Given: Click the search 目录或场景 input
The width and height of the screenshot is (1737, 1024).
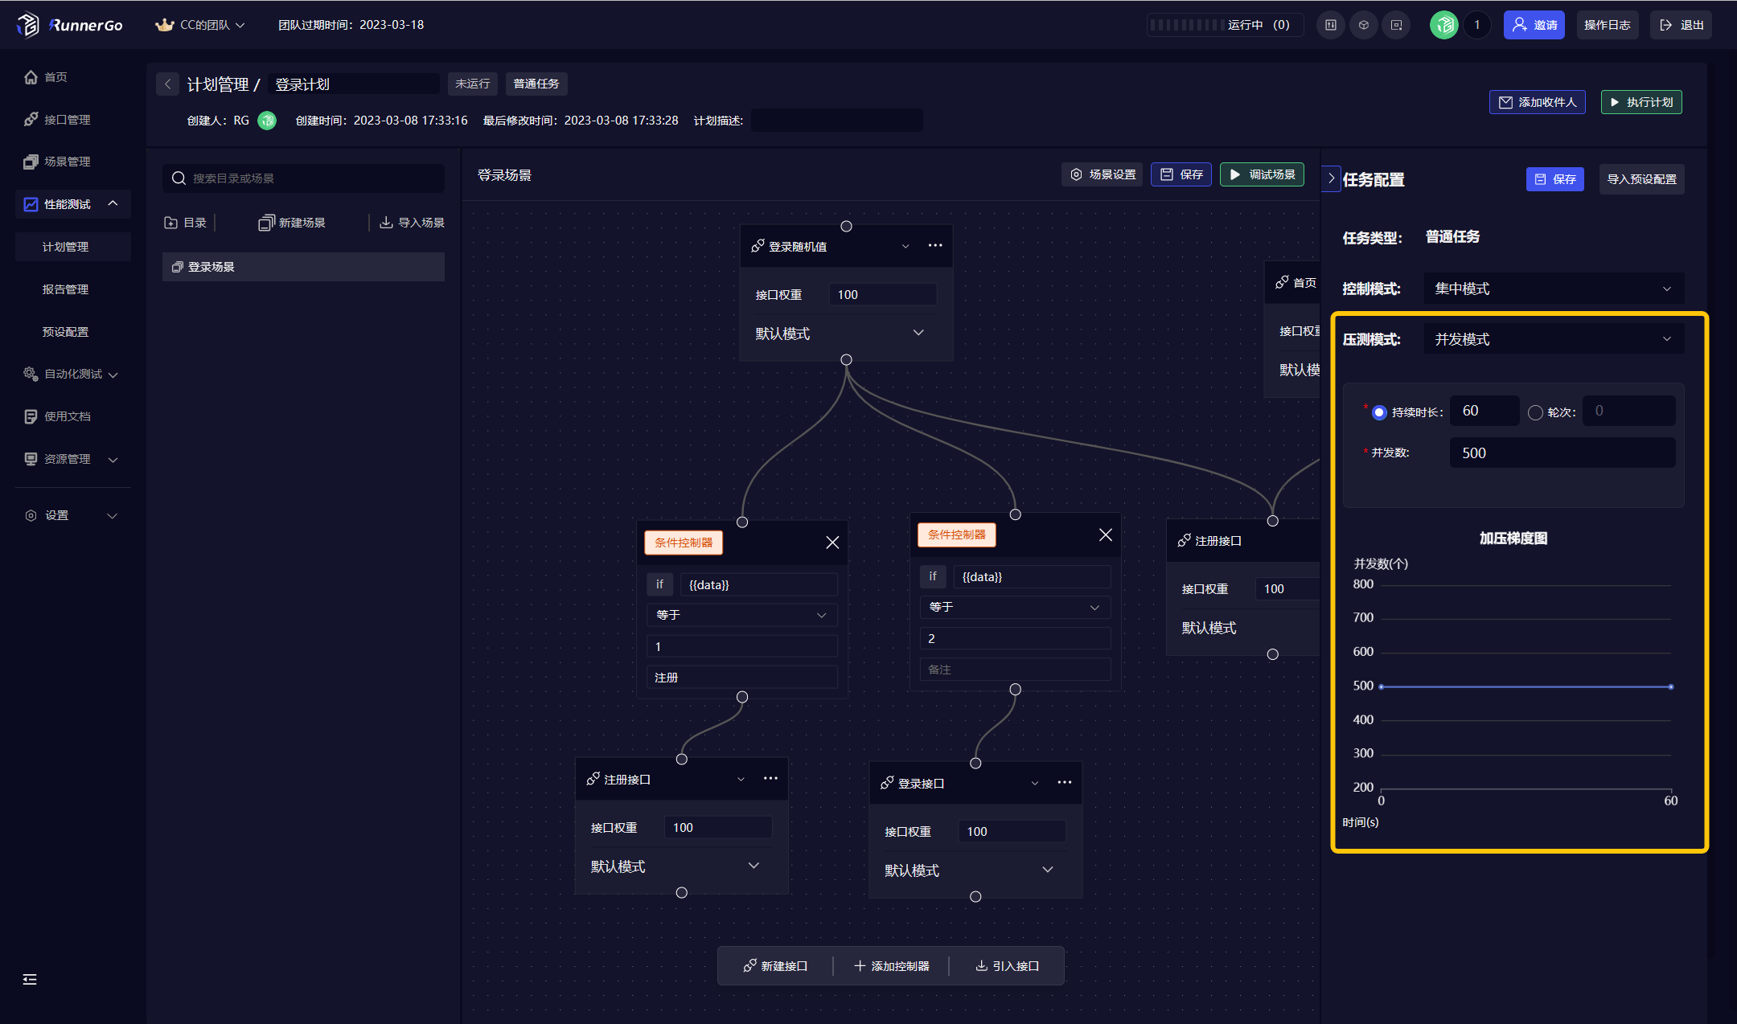Looking at the screenshot, I should 303,178.
